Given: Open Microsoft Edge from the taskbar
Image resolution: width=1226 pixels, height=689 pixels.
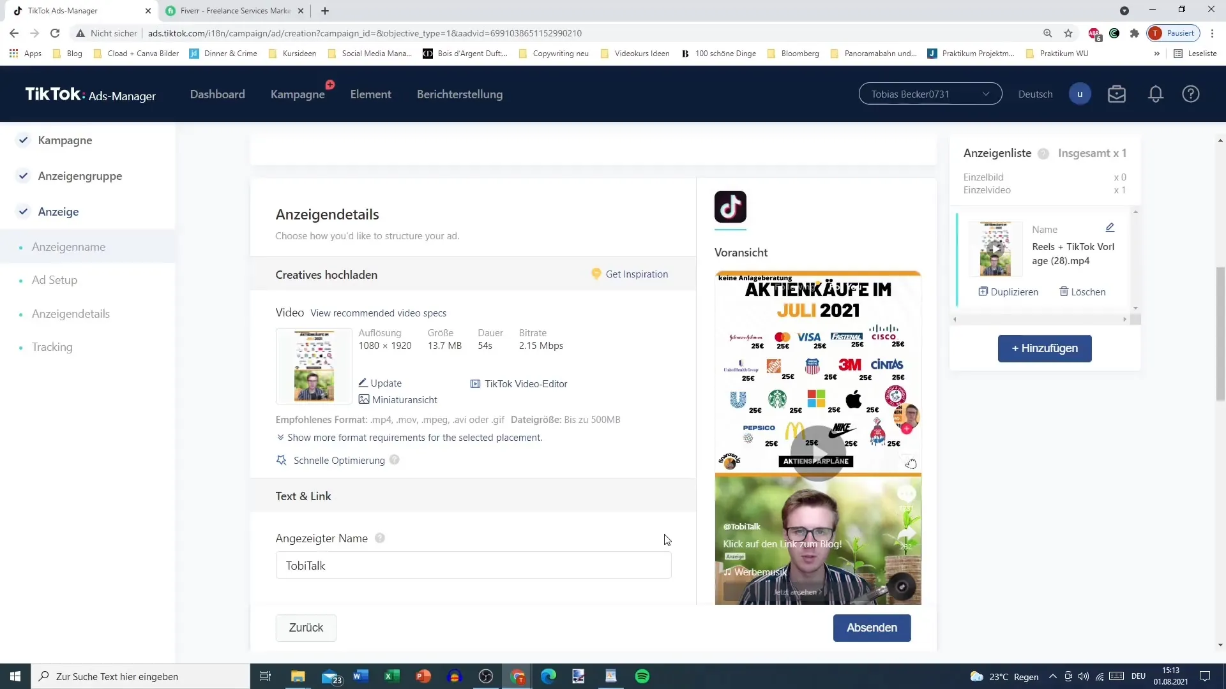Looking at the screenshot, I should 549,676.
